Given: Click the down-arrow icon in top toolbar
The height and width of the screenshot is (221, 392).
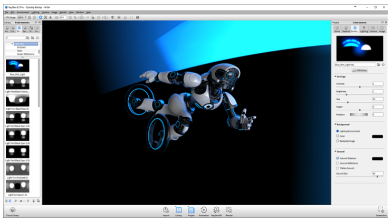Looking at the screenshot, I should [x=50, y=17].
